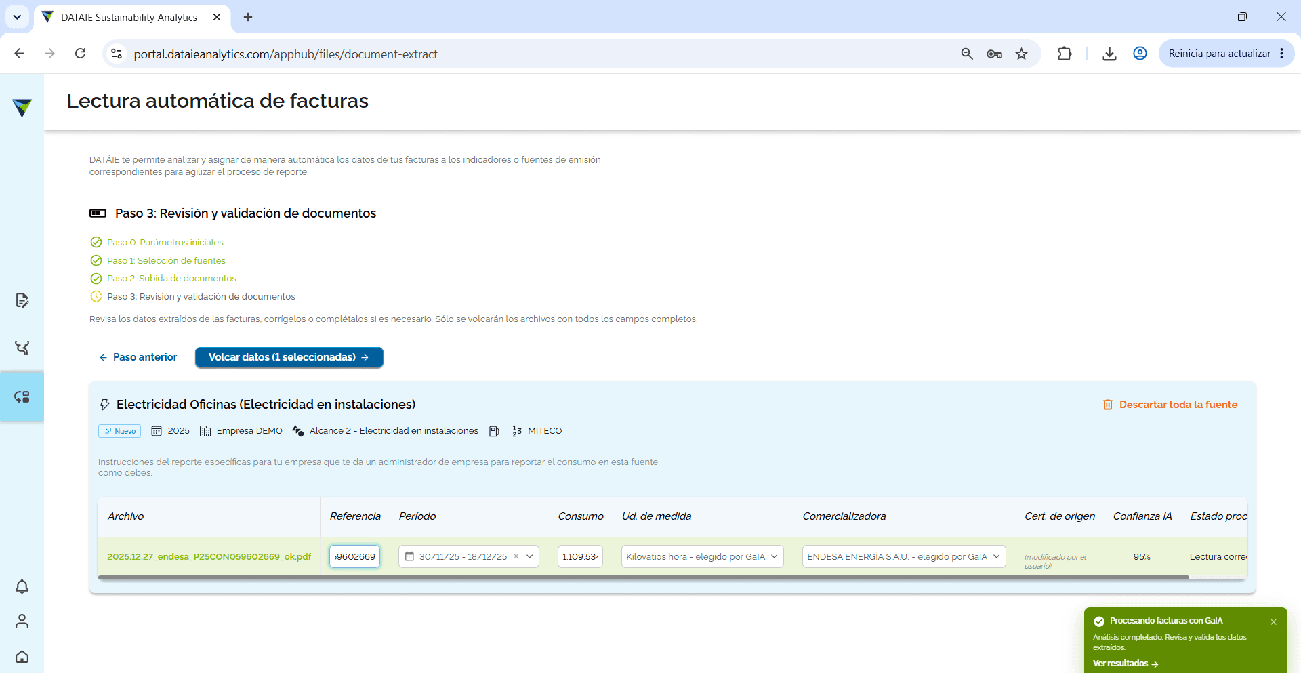This screenshot has width=1301, height=673.
Task: Open the branching flow sidebar icon
Action: 22,348
